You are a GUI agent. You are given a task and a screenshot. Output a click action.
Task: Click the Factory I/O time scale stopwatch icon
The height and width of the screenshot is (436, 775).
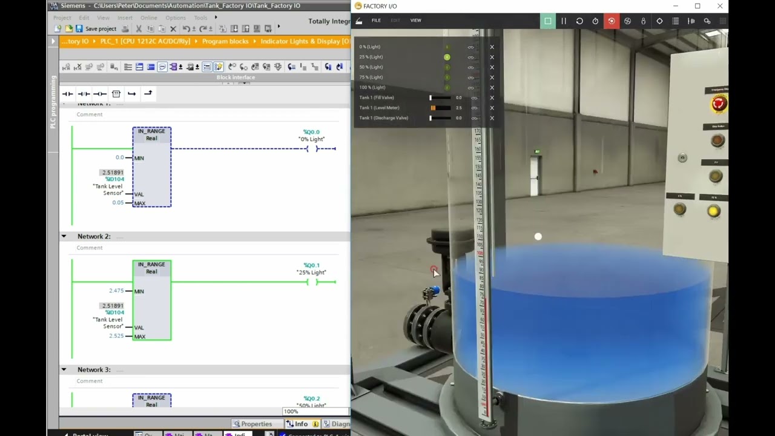[595, 21]
